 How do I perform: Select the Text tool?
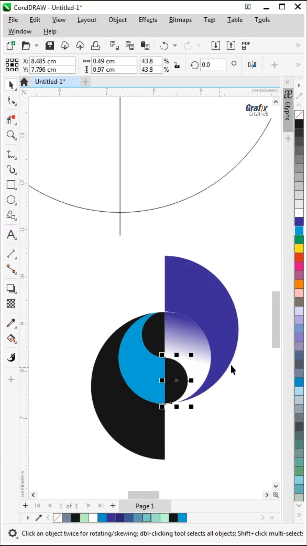click(x=11, y=235)
